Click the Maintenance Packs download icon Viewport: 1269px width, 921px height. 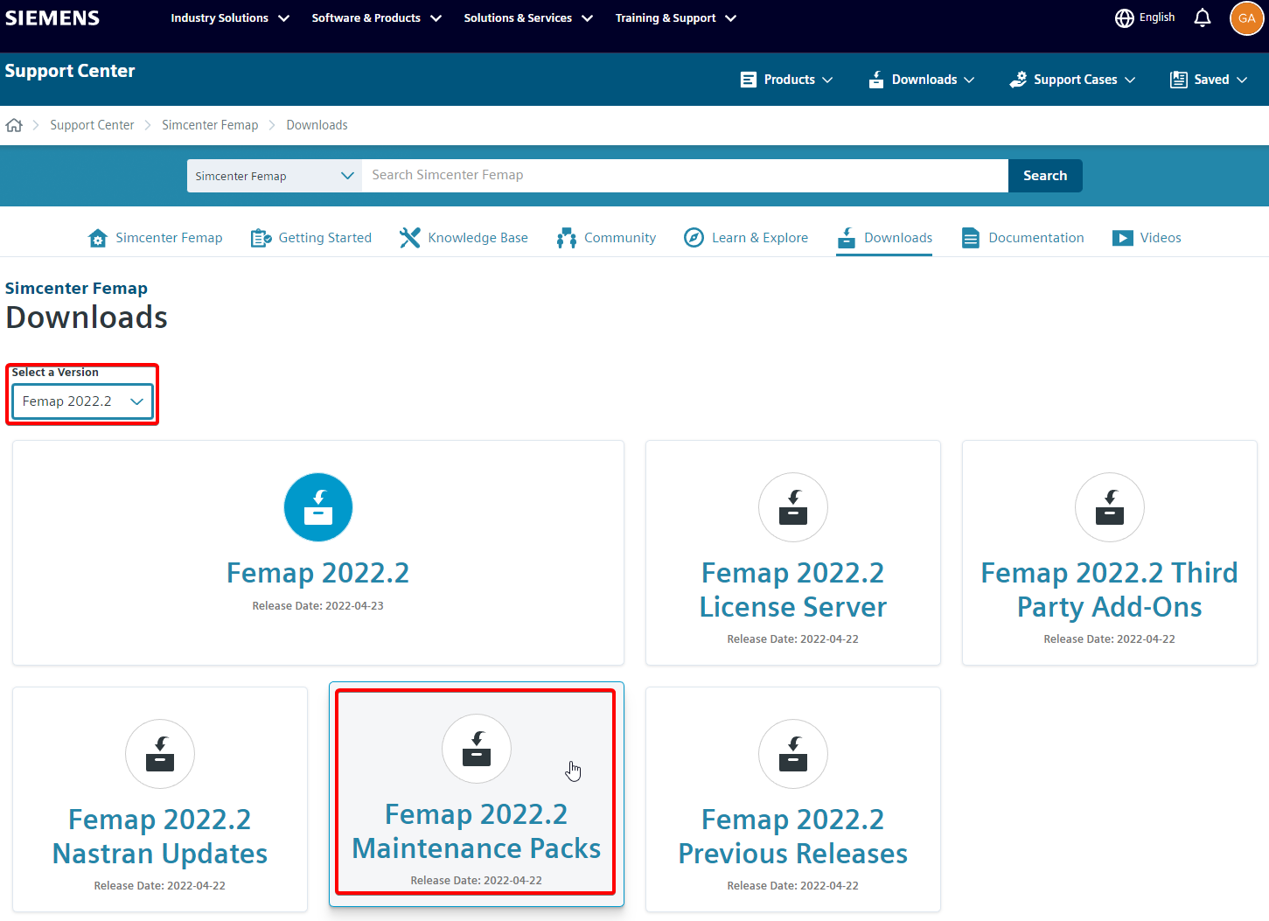477,749
